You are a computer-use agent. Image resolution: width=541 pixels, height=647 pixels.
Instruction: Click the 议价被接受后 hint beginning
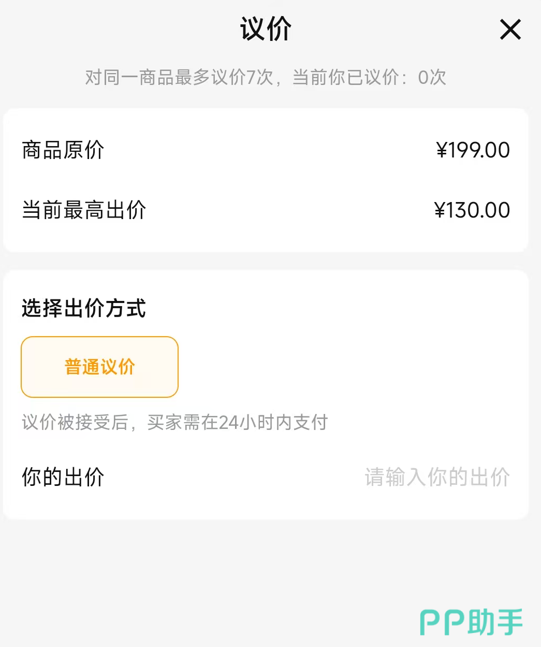(75, 423)
